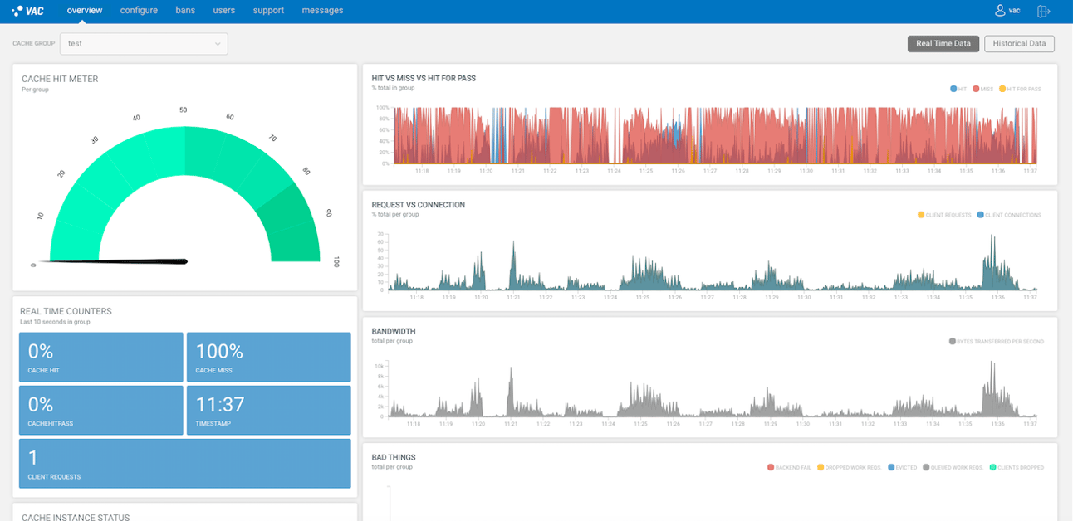
Task: Click the 10k label on the Bandwidth axis
Action: (380, 365)
